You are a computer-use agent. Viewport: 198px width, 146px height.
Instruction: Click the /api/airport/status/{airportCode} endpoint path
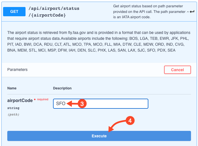coord(54,12)
